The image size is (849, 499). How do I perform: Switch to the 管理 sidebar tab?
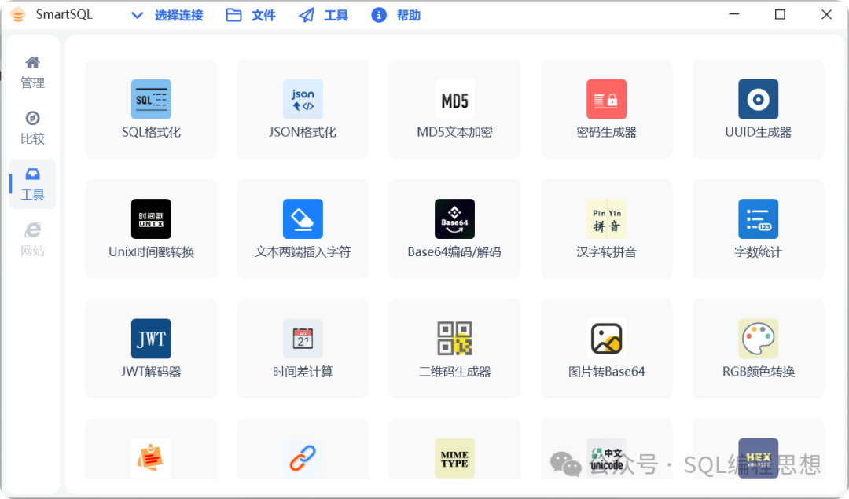pos(32,72)
